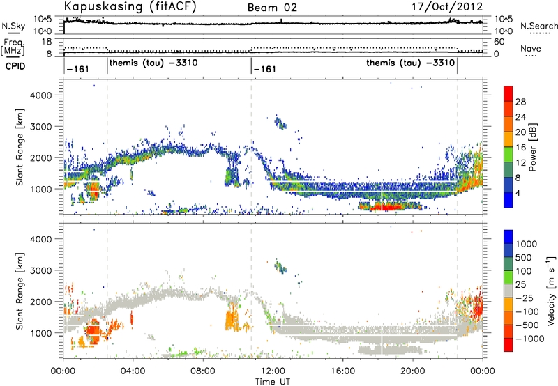
Task: Click the date "17/Oct/2012"
Action: tap(447, 7)
